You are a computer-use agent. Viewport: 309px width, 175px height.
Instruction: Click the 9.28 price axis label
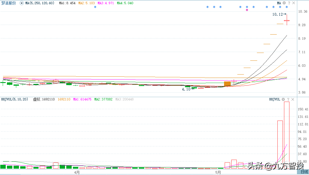coord(302,25)
